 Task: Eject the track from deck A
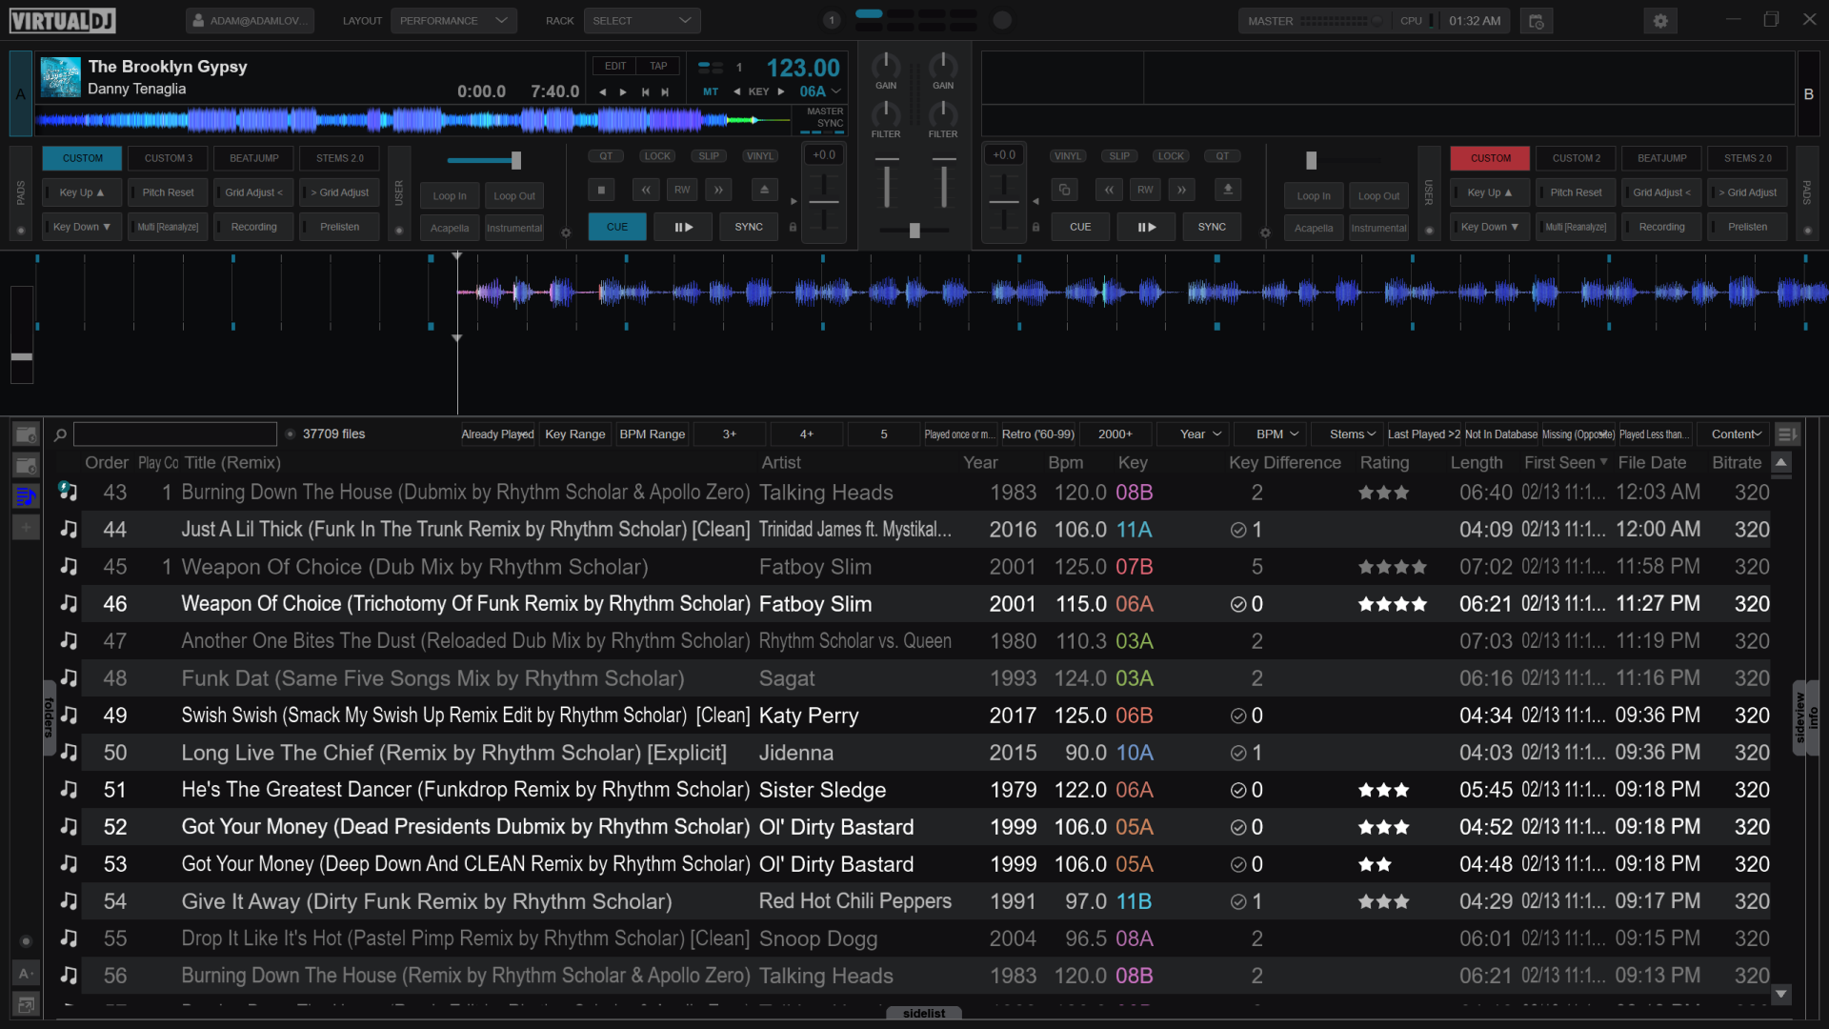764,190
